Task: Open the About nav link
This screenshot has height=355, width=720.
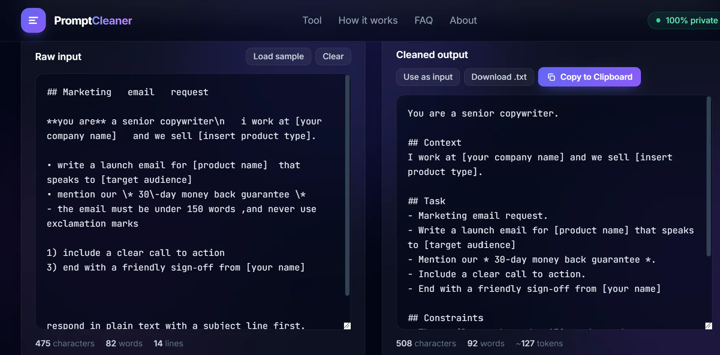Action: click(463, 20)
